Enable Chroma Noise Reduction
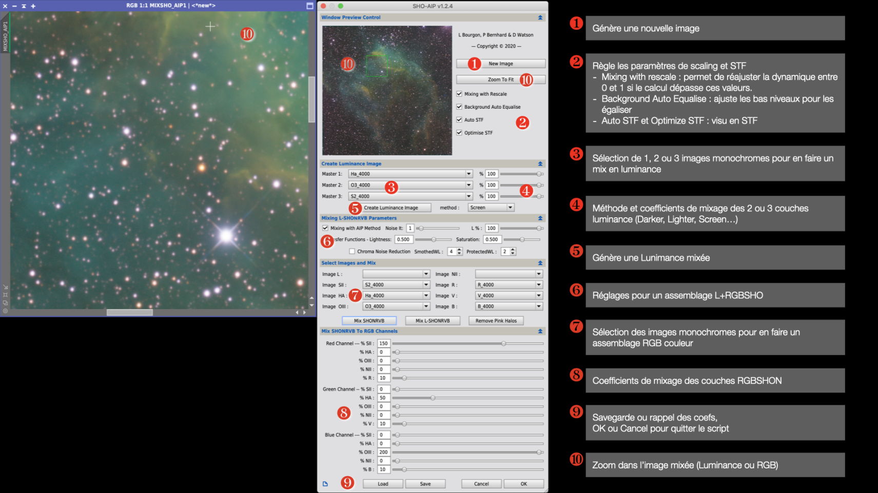The image size is (878, 493). click(353, 251)
